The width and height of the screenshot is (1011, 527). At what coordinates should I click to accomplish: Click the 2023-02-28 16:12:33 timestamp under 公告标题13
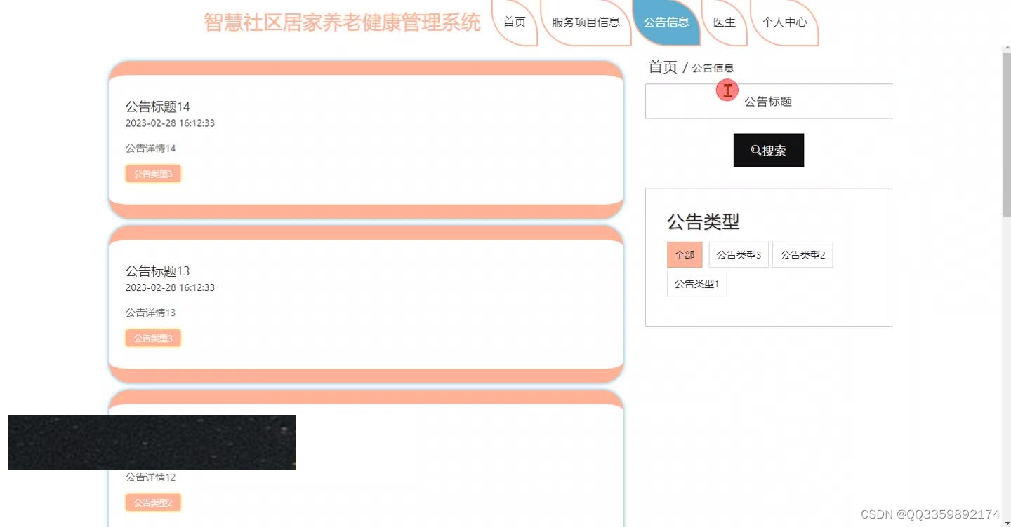pyautogui.click(x=170, y=287)
